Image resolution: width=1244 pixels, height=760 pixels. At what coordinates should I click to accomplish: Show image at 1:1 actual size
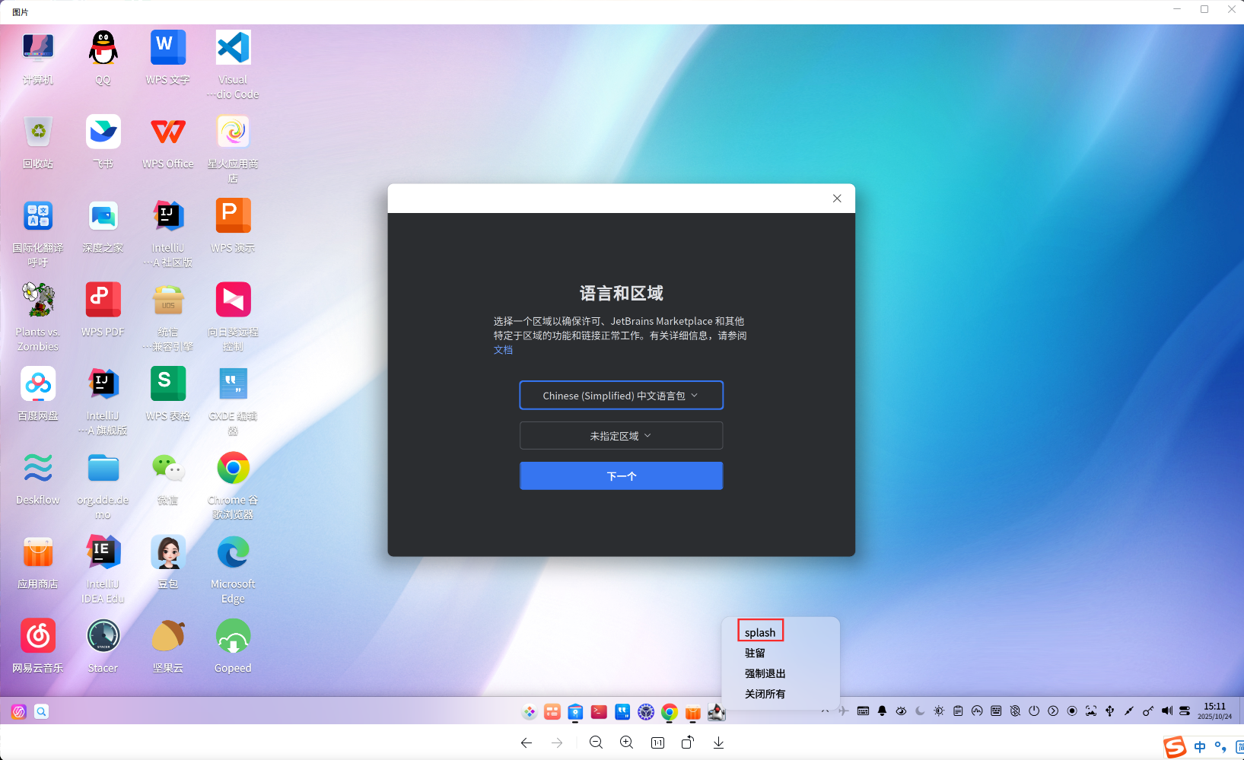coord(658,743)
